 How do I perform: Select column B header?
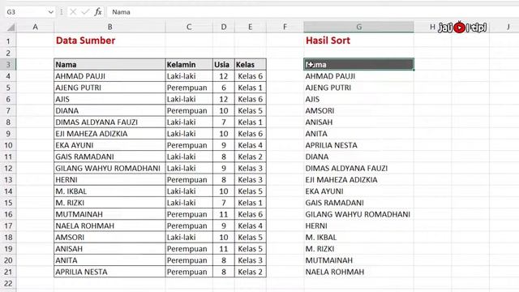tap(109, 27)
